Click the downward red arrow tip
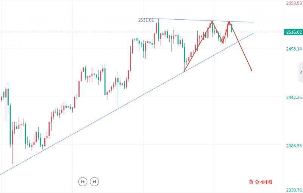The width and height of the screenshot is (303, 193). pos(251,71)
